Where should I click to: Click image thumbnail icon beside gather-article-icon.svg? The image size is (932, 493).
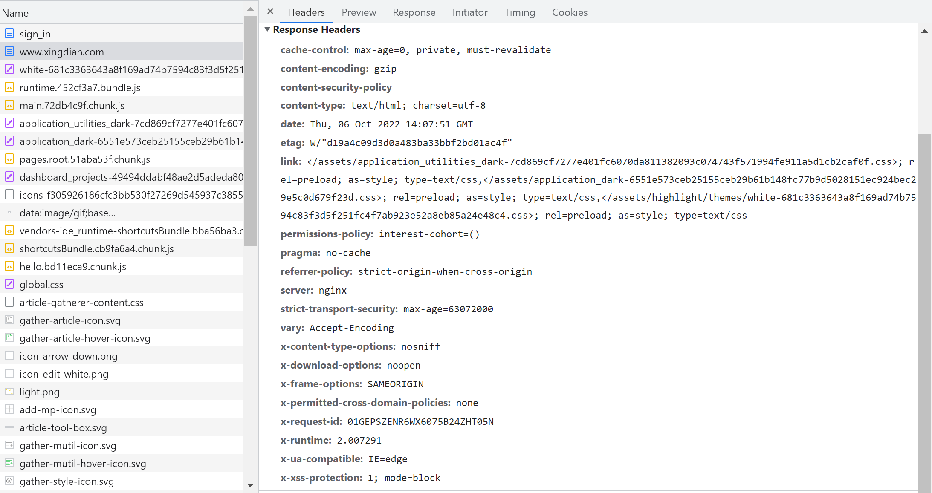[9, 320]
